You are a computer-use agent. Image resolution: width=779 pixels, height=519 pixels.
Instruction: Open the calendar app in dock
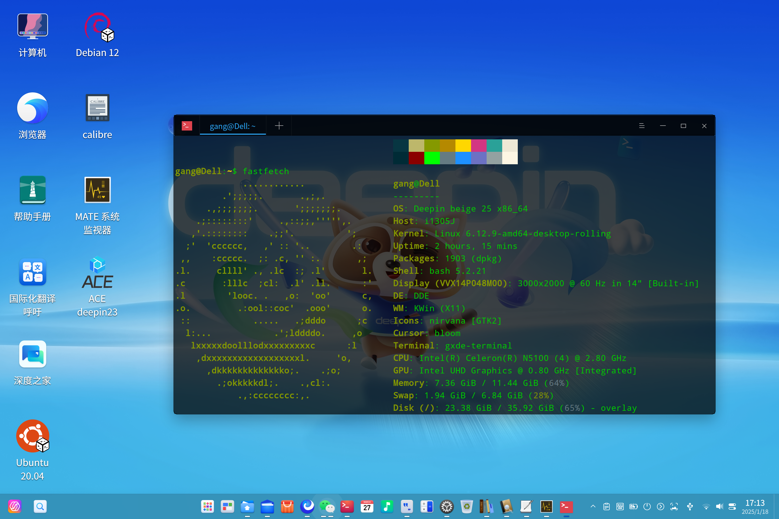tap(367, 507)
